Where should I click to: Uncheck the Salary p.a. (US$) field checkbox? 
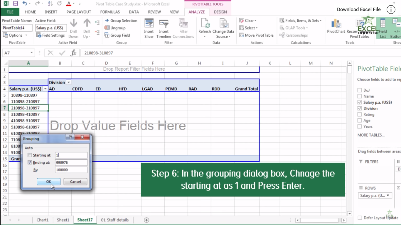[x=360, y=102]
